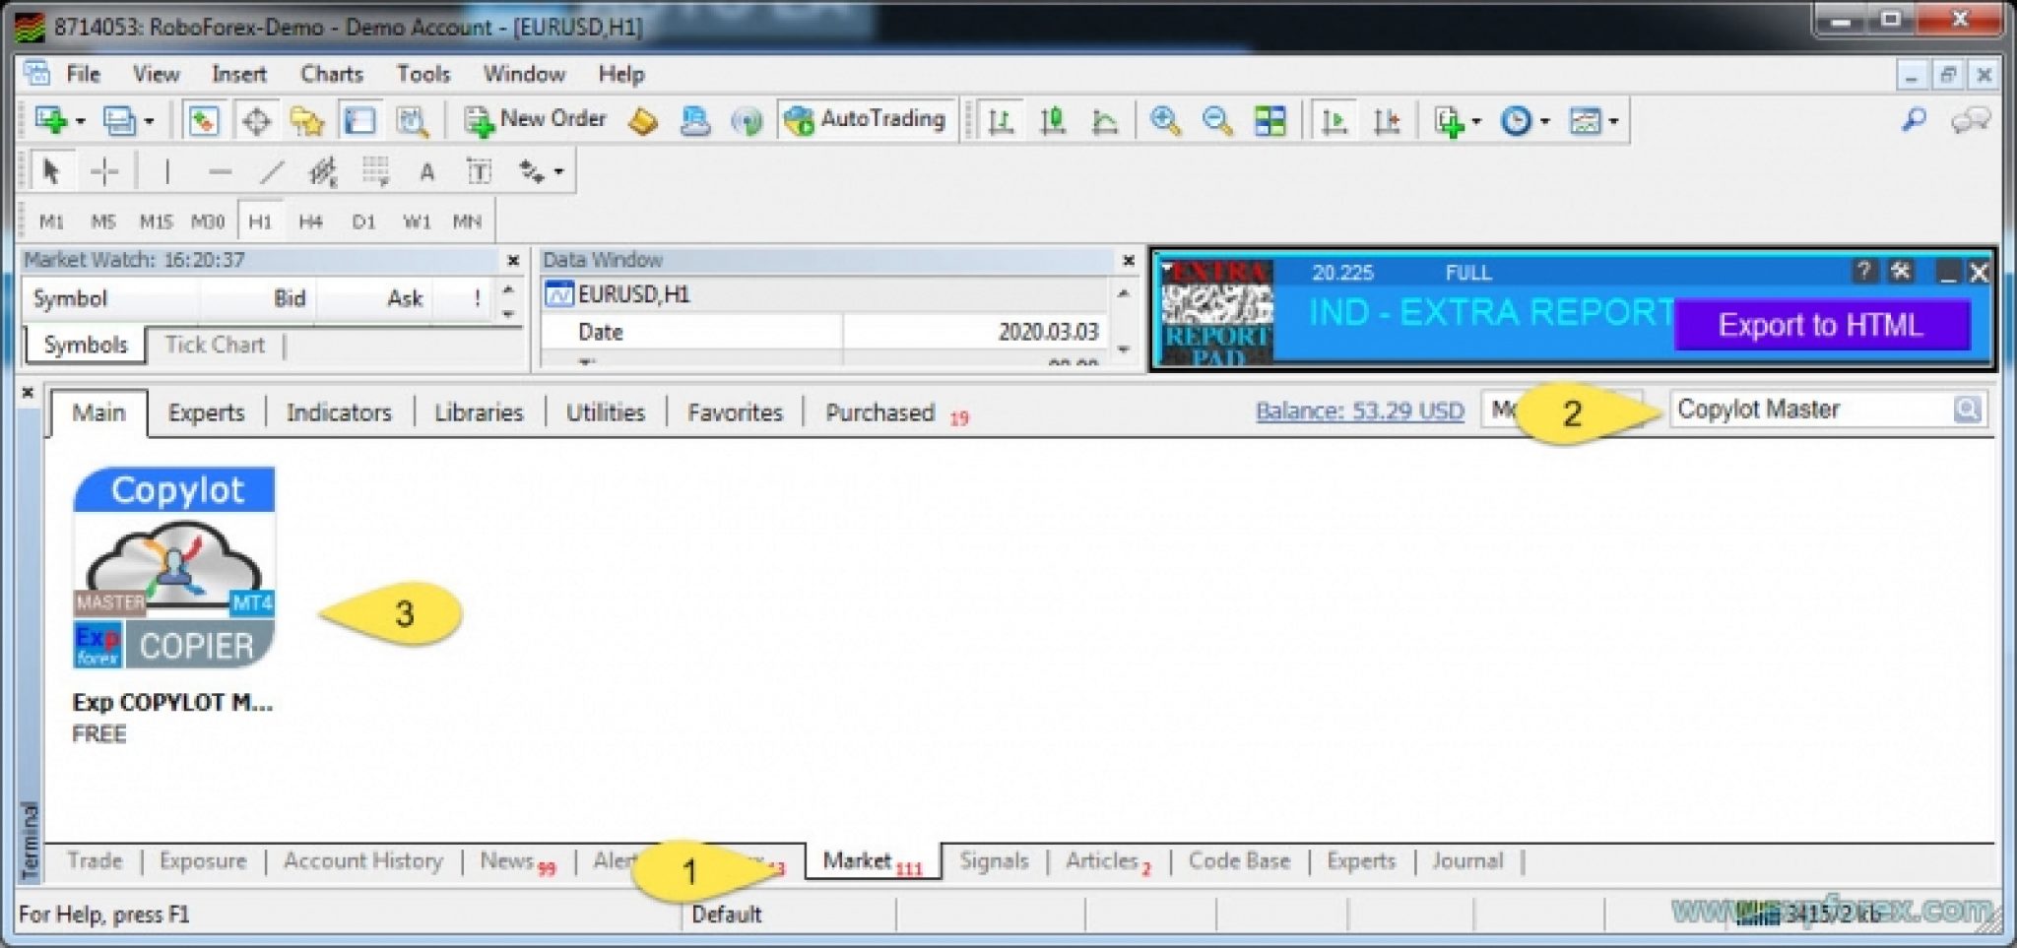Switch to the Indicators tab
Viewport: 2017px width, 948px height.
point(339,412)
